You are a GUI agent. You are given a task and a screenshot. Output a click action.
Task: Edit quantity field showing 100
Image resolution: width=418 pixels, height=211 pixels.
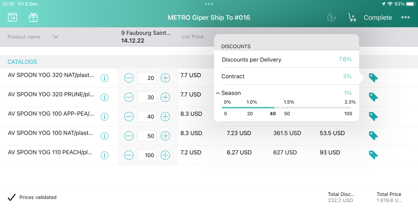(x=147, y=155)
